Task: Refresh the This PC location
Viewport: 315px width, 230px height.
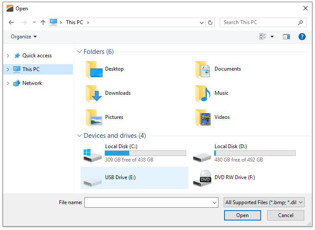Action: [x=210, y=22]
